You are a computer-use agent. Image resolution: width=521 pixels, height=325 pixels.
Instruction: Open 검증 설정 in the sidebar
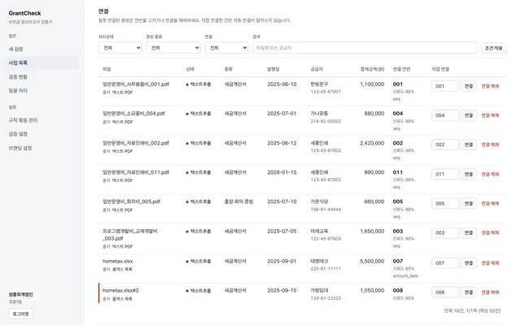[x=18, y=134]
